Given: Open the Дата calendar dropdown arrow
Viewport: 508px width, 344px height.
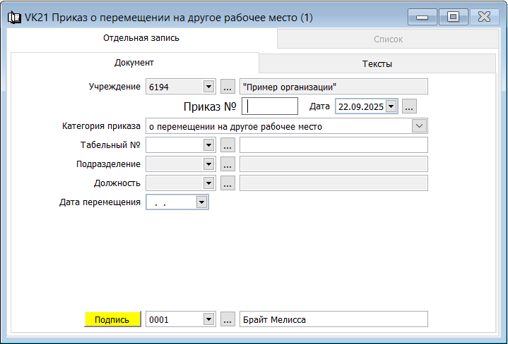Looking at the screenshot, I should [391, 106].
